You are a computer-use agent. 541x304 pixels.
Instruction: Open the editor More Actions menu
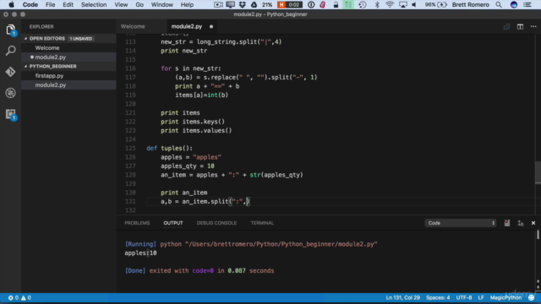point(533,26)
